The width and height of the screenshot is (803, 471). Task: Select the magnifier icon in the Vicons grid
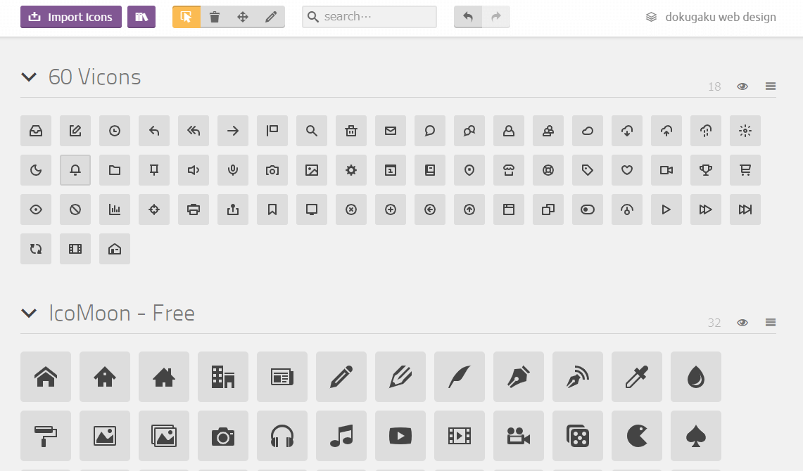[312, 131]
